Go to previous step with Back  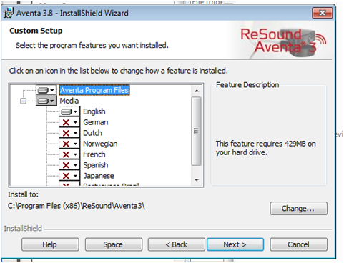pos(177,244)
